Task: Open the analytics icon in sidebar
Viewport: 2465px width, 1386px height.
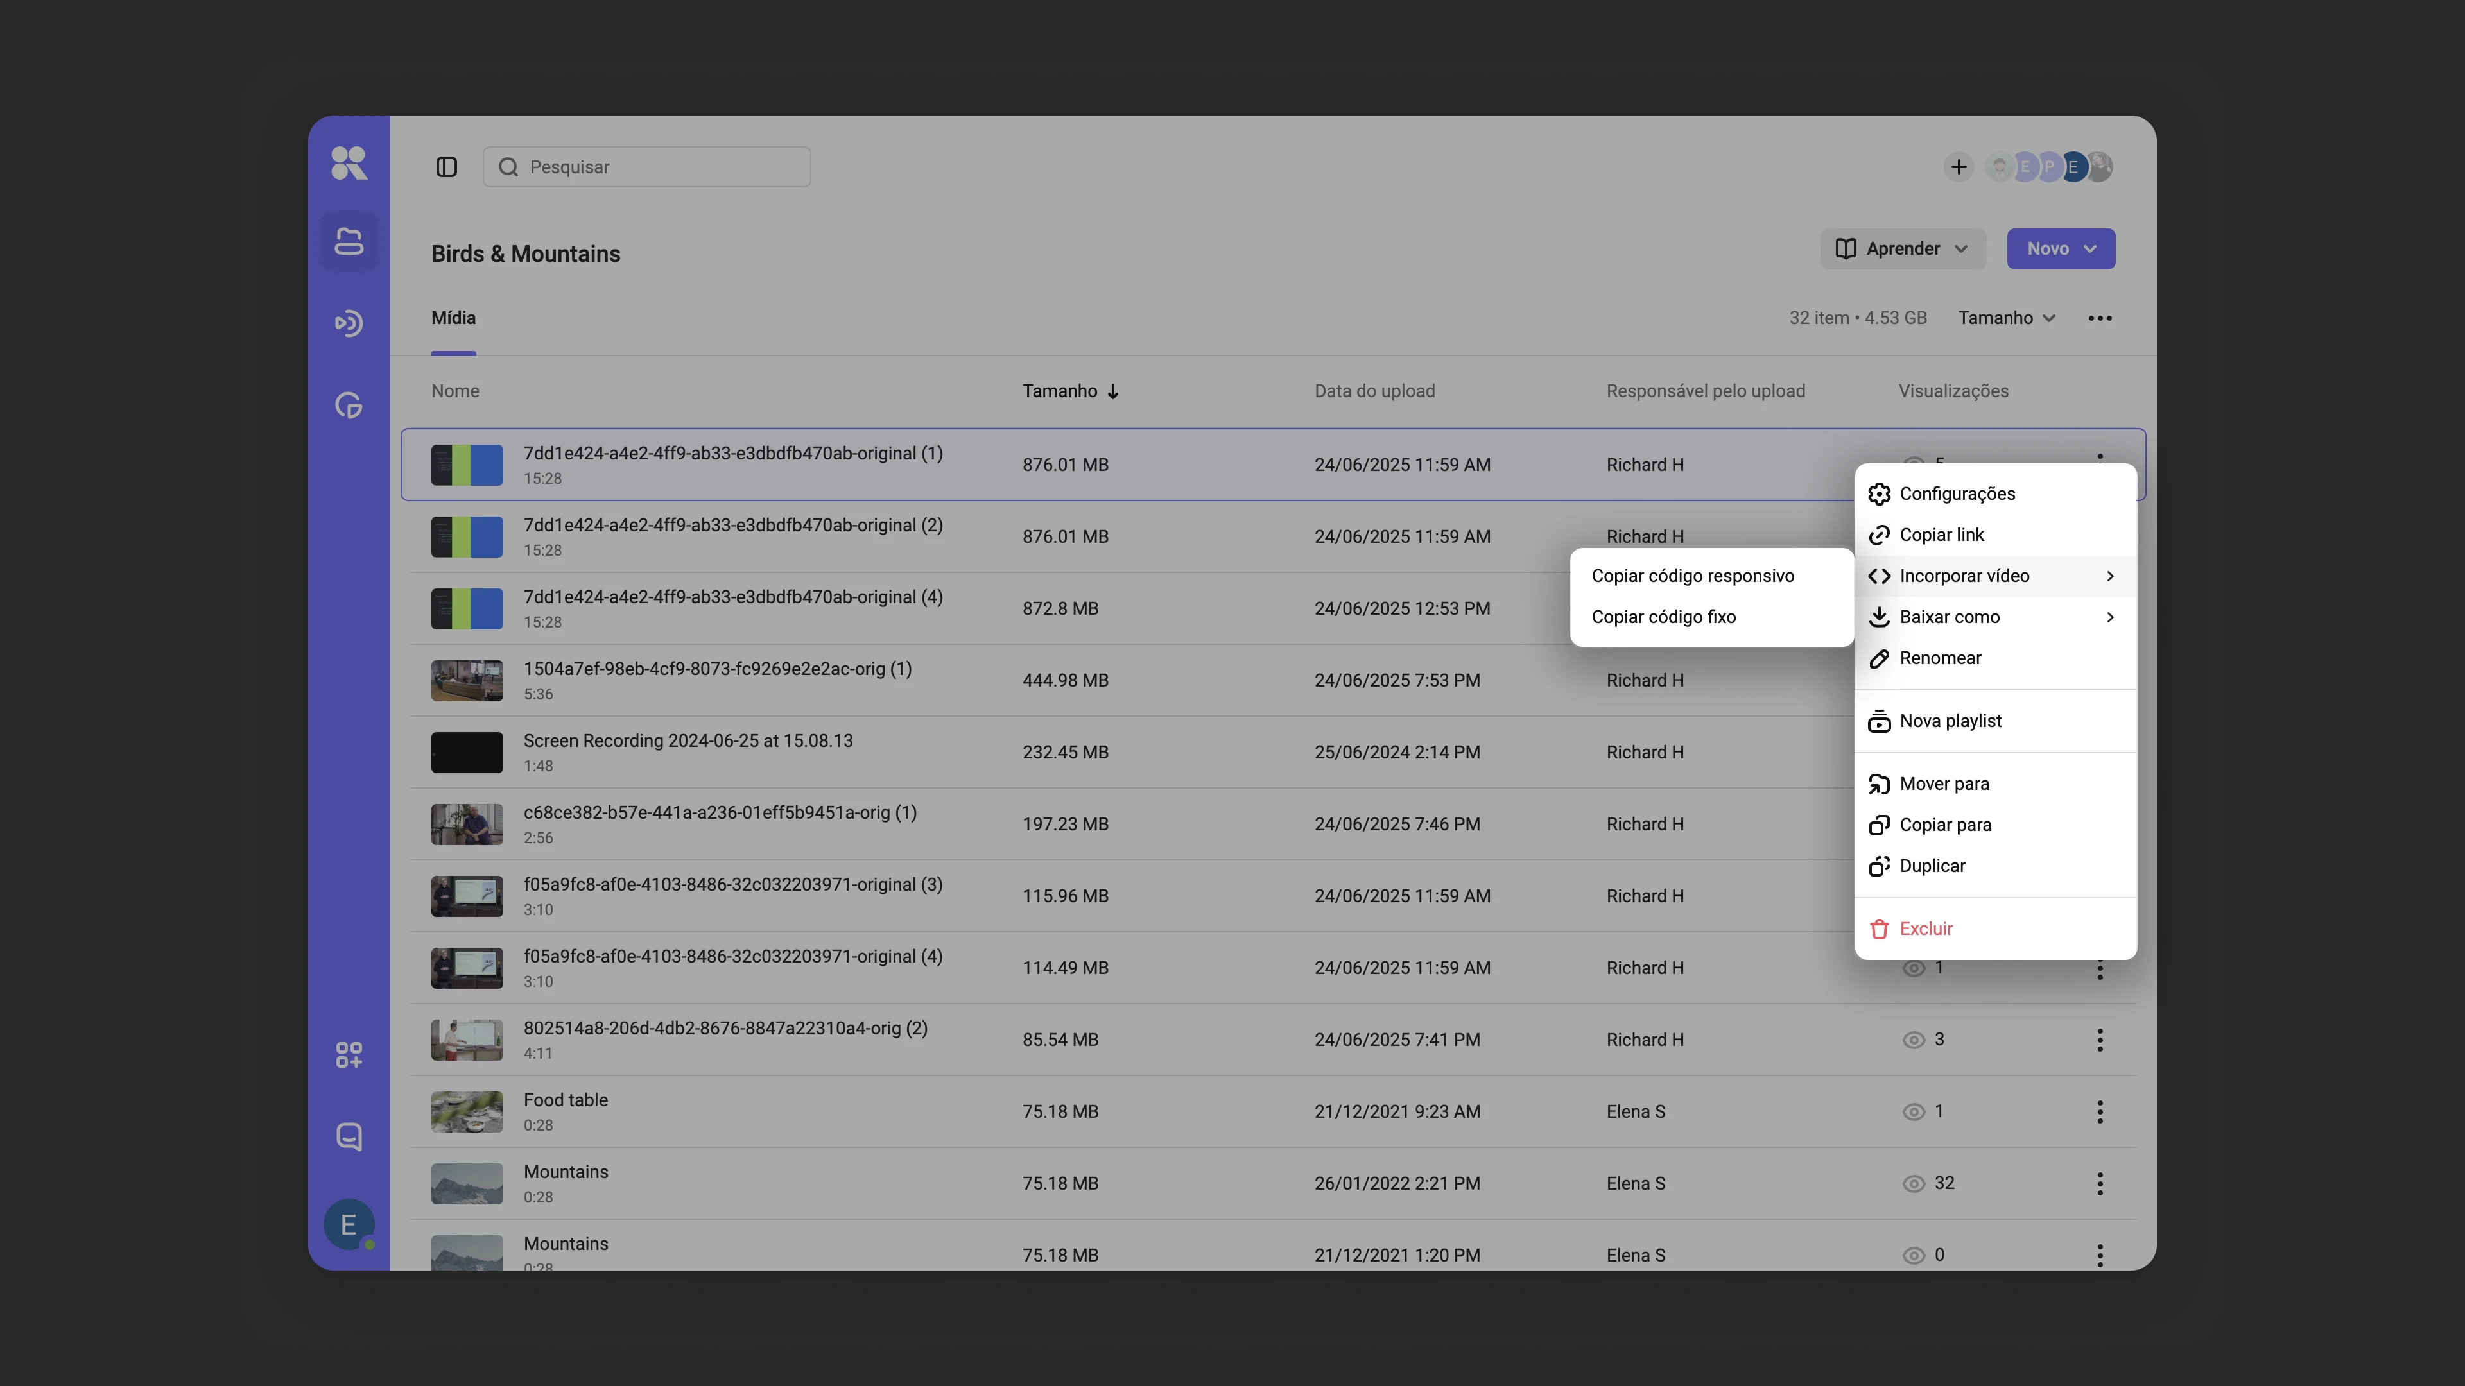Action: click(x=349, y=406)
